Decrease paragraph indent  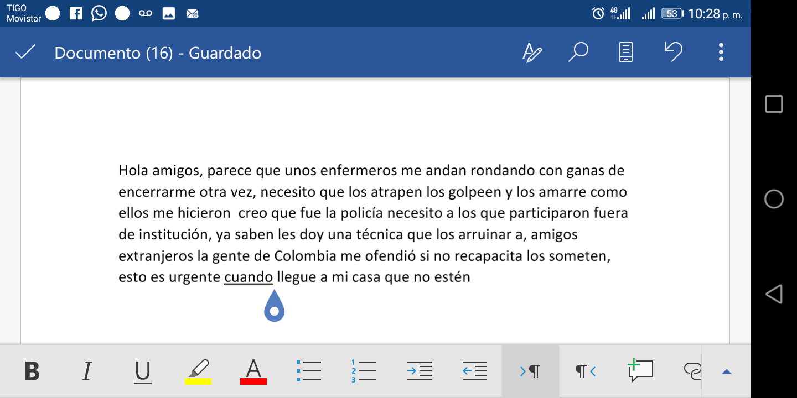pos(475,371)
